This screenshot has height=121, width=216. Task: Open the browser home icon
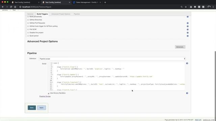click(15, 7)
